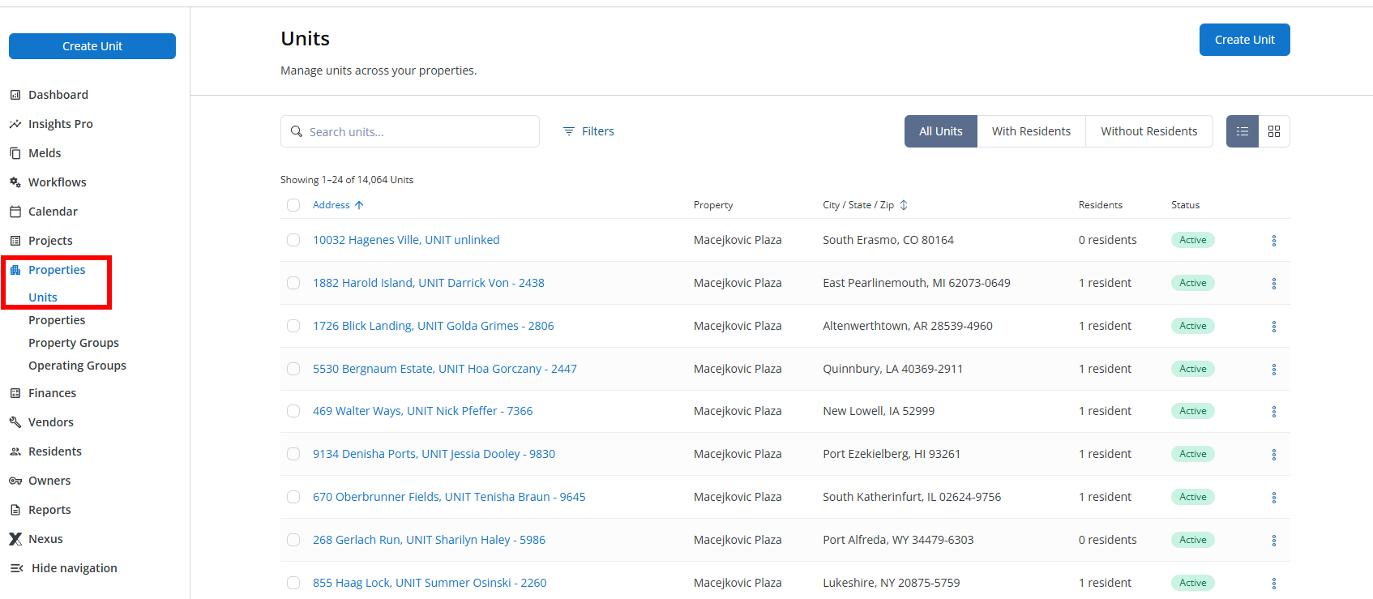Show units With Residents
The width and height of the screenshot is (1373, 599).
(x=1031, y=131)
